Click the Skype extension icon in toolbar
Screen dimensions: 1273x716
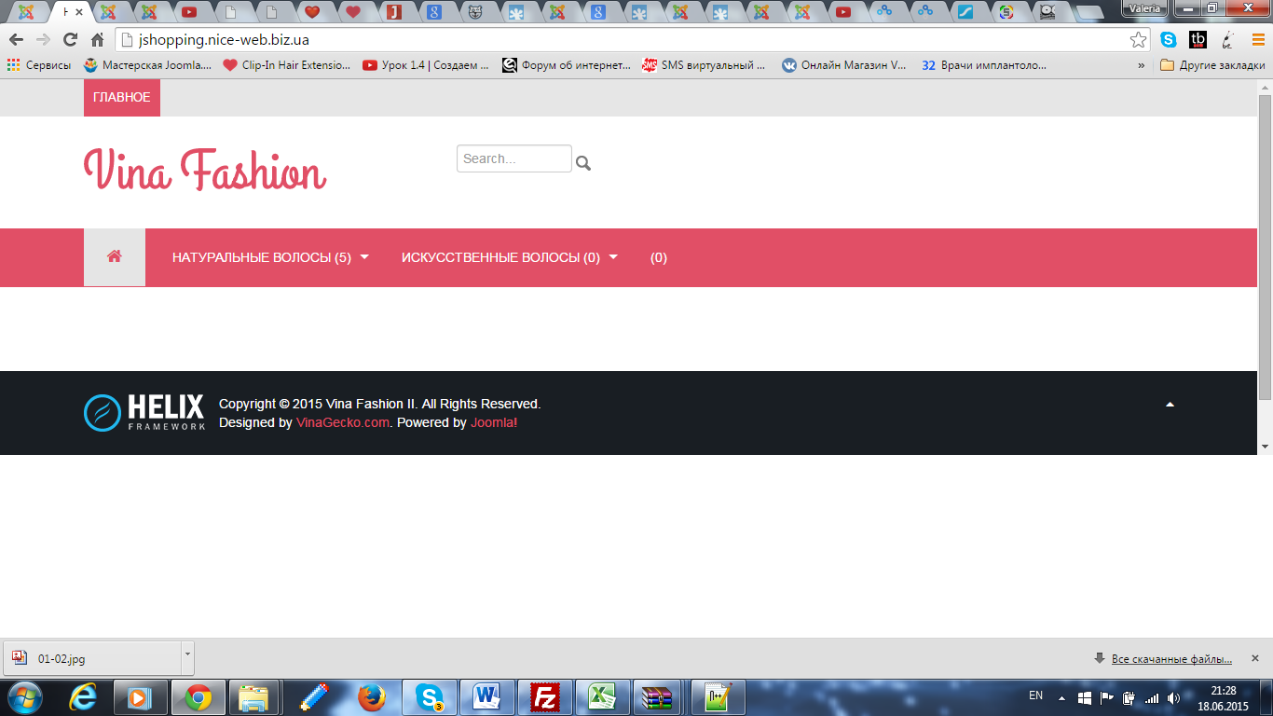(1169, 40)
